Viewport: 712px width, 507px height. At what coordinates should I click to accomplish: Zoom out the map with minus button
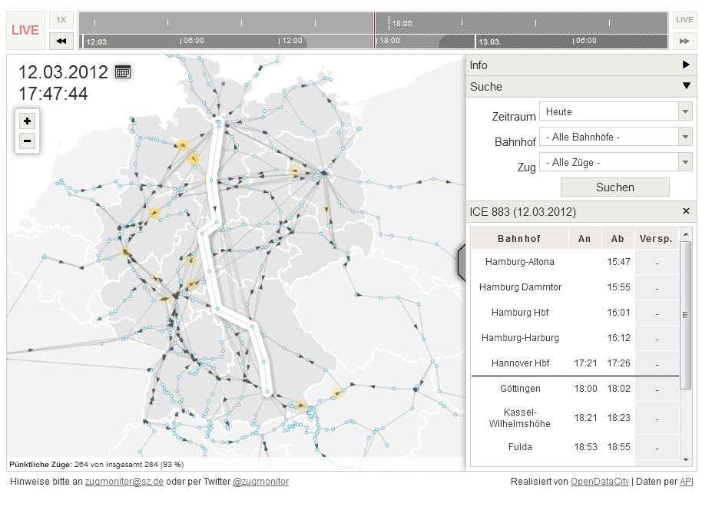click(x=27, y=141)
